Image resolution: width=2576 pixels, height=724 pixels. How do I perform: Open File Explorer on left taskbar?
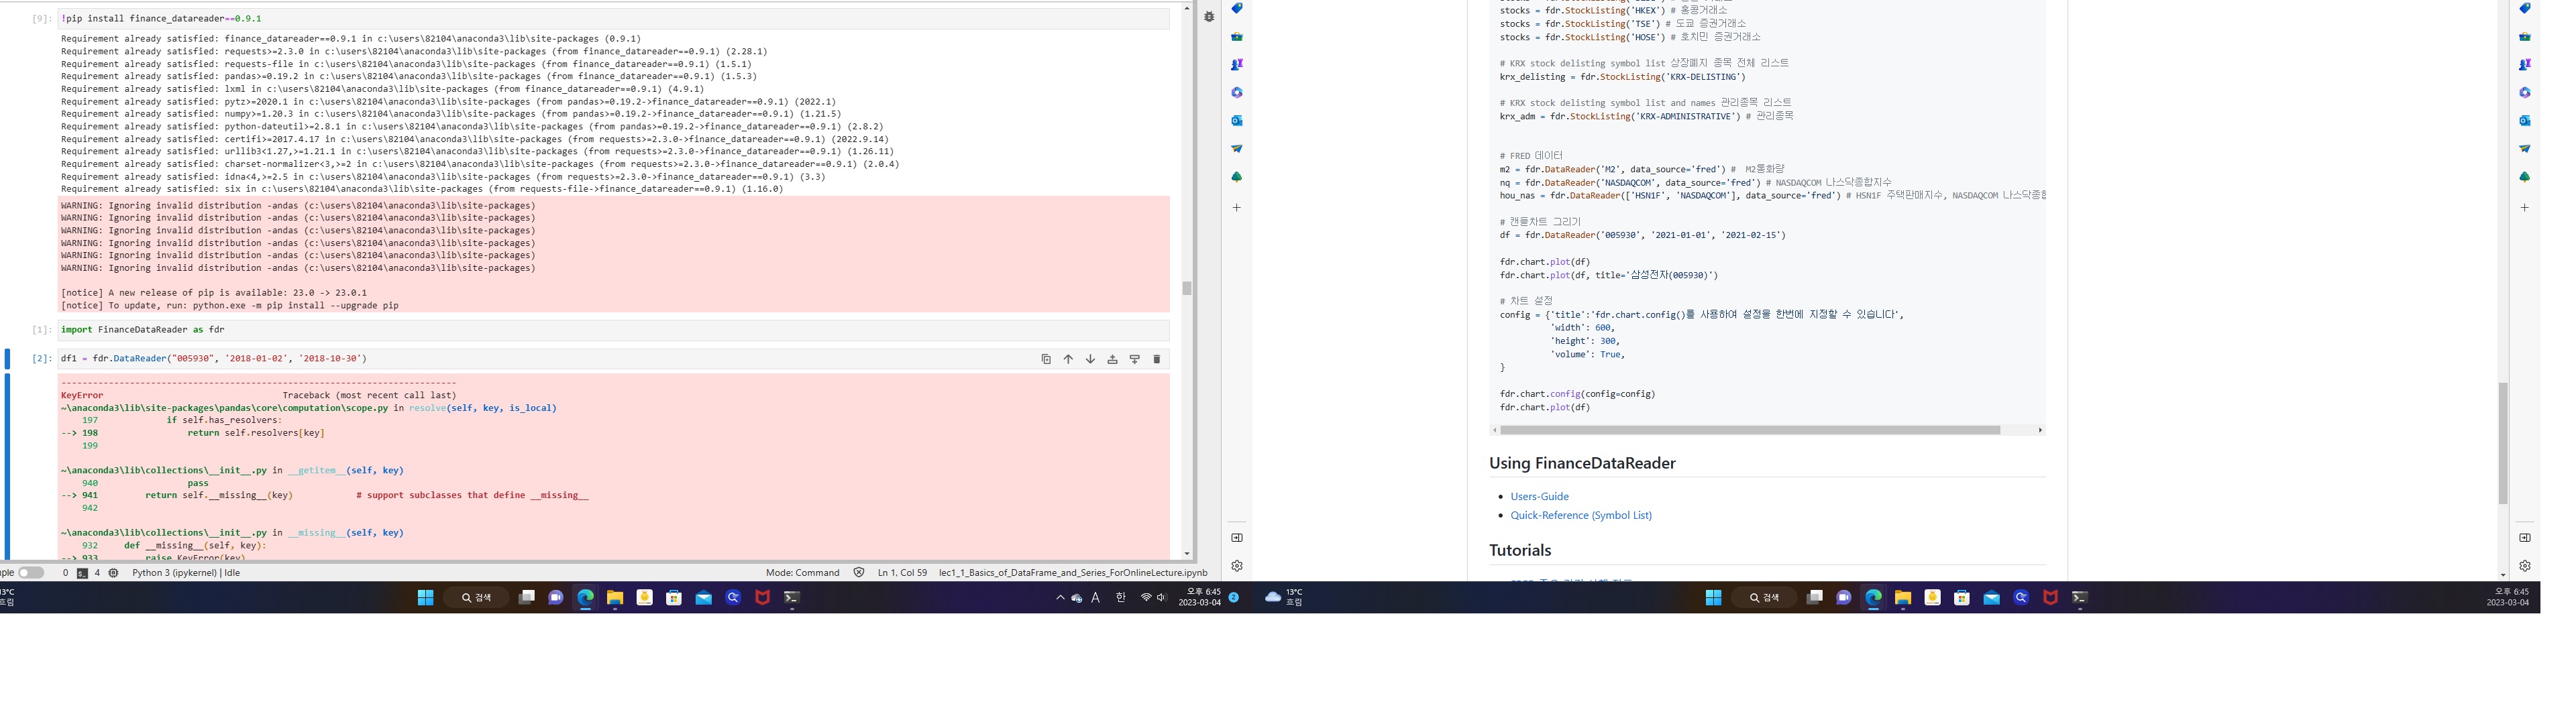pos(615,598)
